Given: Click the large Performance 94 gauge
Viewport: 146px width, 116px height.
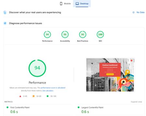Looking at the screenshot, I should click(x=37, y=68).
